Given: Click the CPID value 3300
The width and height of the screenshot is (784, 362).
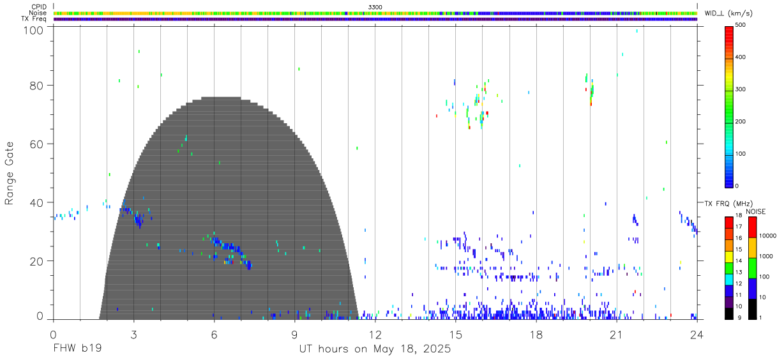Looking at the screenshot, I should click(375, 7).
